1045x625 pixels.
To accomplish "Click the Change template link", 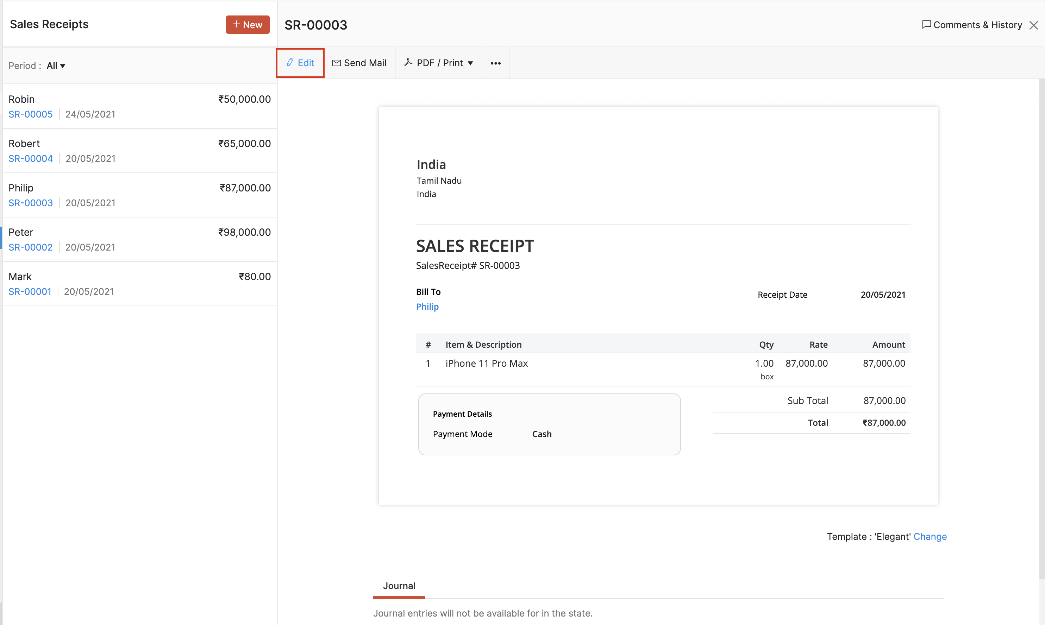I will coord(930,536).
